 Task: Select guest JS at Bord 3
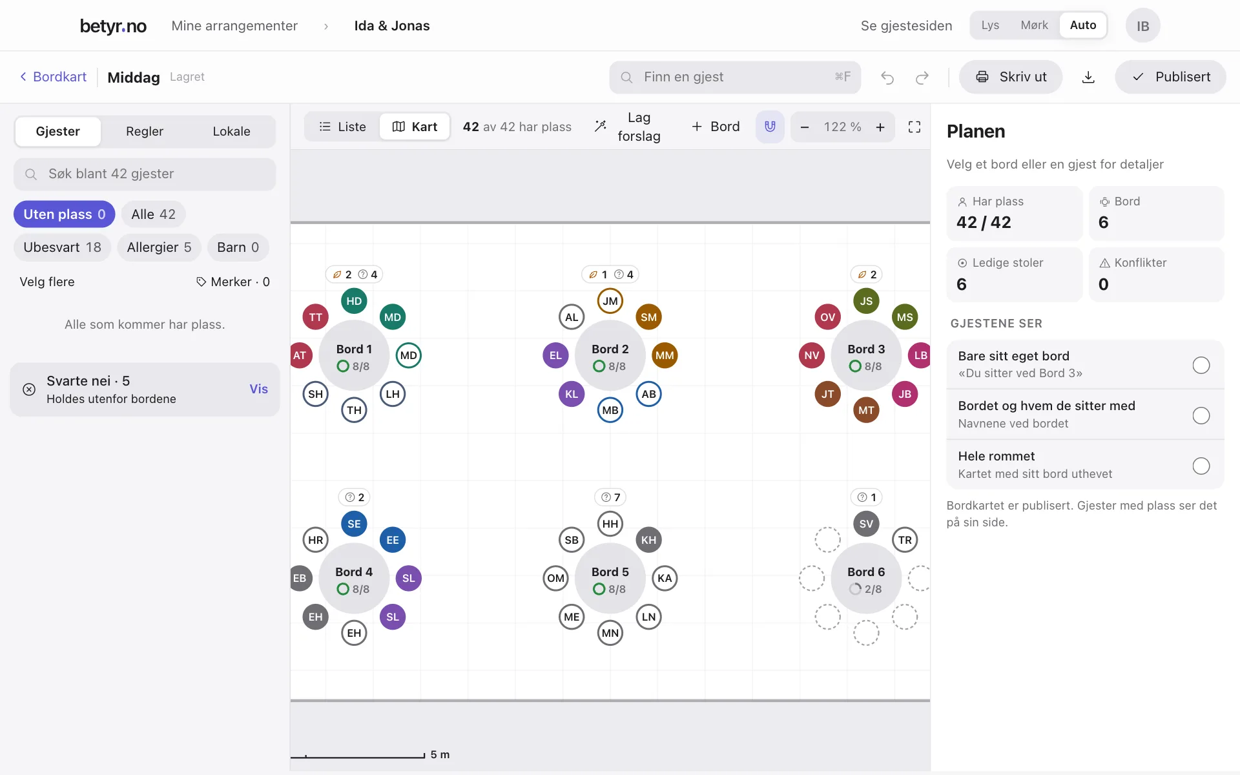(x=866, y=301)
